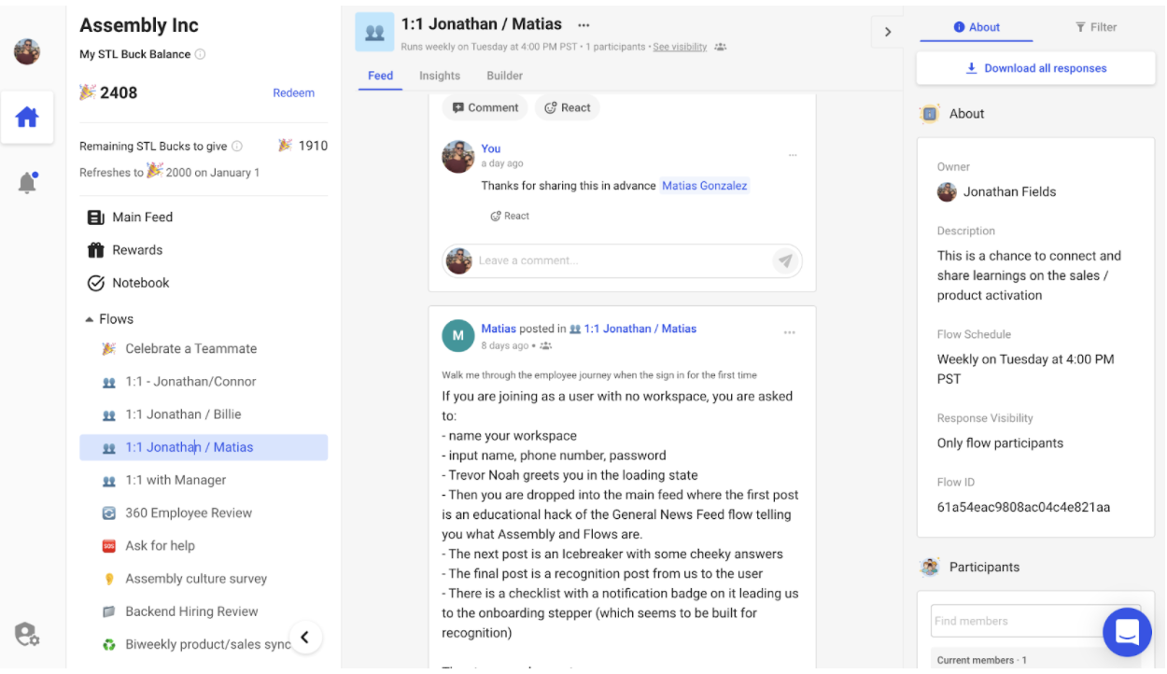The height and width of the screenshot is (674, 1167).
Task: Click your avatar beside the comment
Action: (458, 157)
